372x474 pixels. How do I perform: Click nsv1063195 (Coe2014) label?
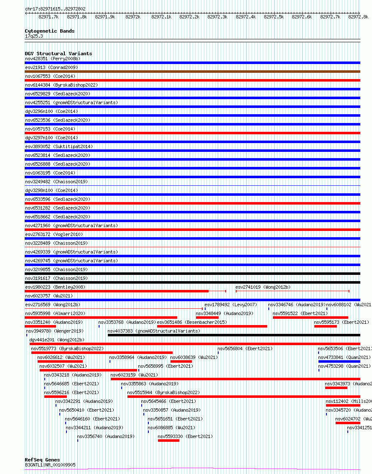pyautogui.click(x=50, y=173)
